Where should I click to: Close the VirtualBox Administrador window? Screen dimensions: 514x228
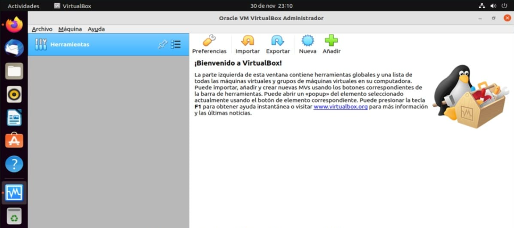(x=507, y=18)
